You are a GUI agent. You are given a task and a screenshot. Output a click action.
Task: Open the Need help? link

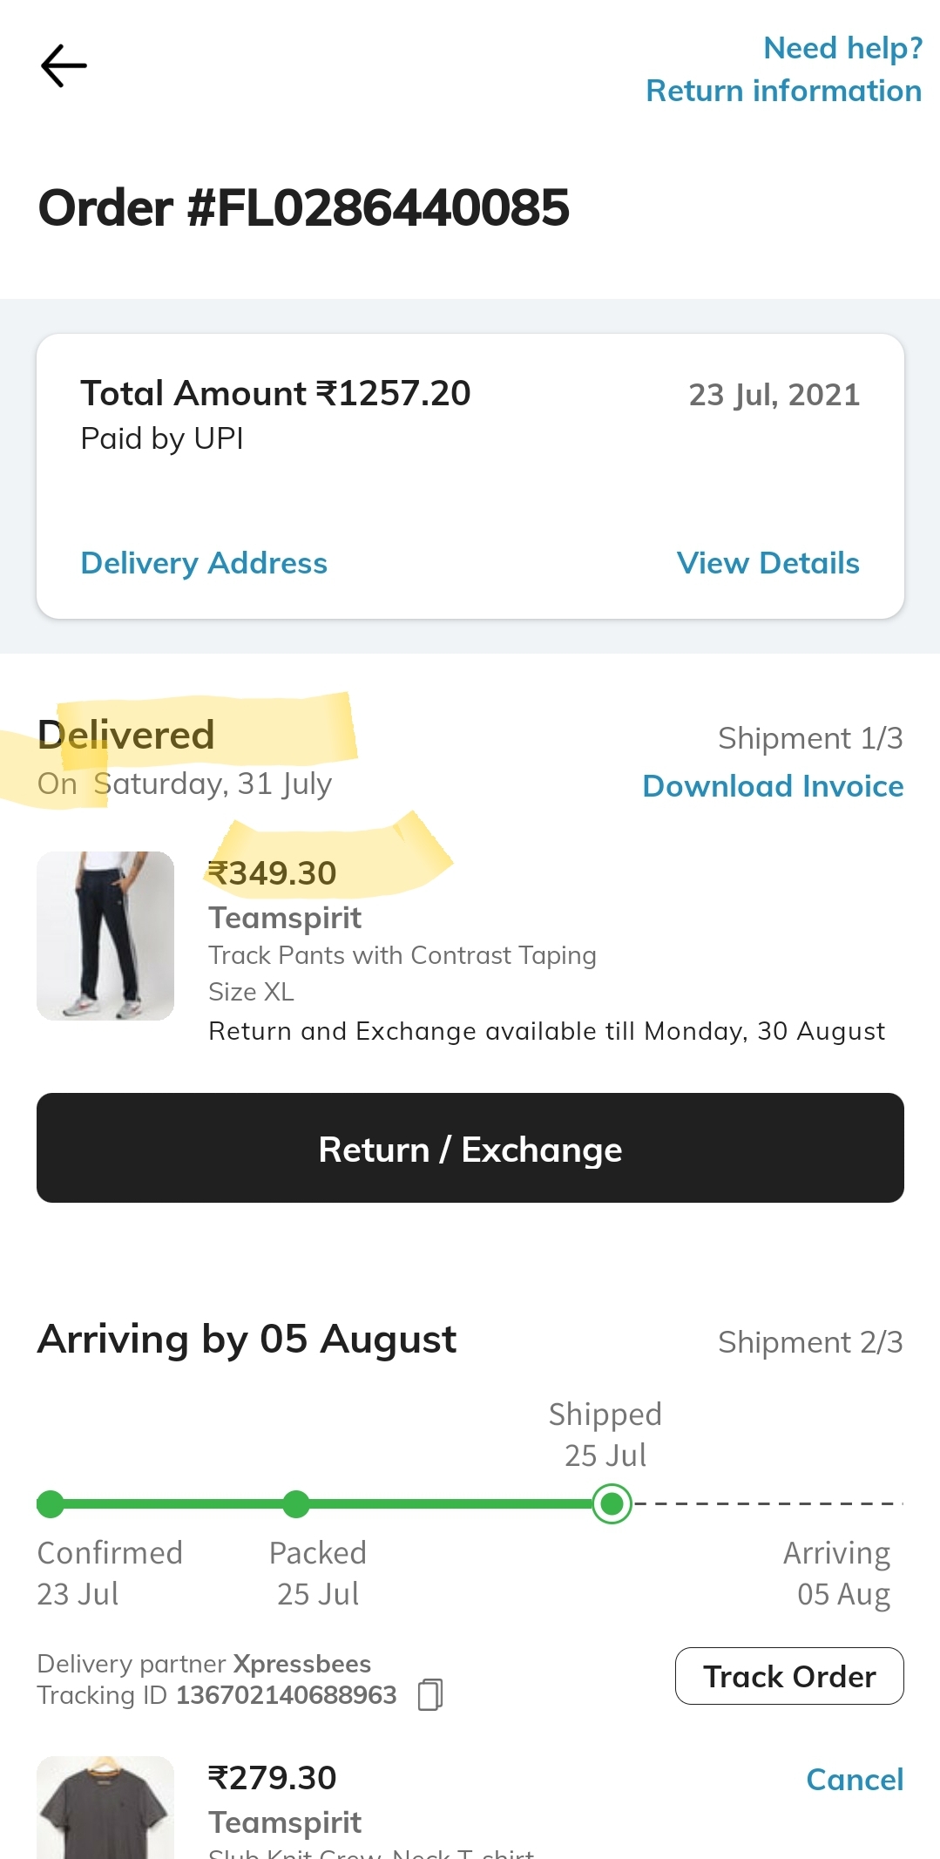[x=842, y=48]
